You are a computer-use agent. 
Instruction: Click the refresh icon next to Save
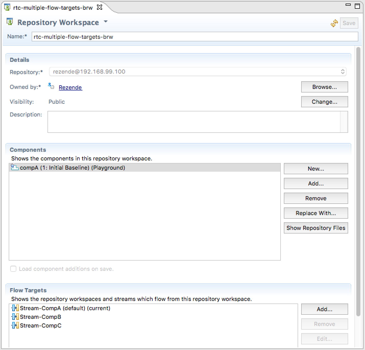pos(334,23)
